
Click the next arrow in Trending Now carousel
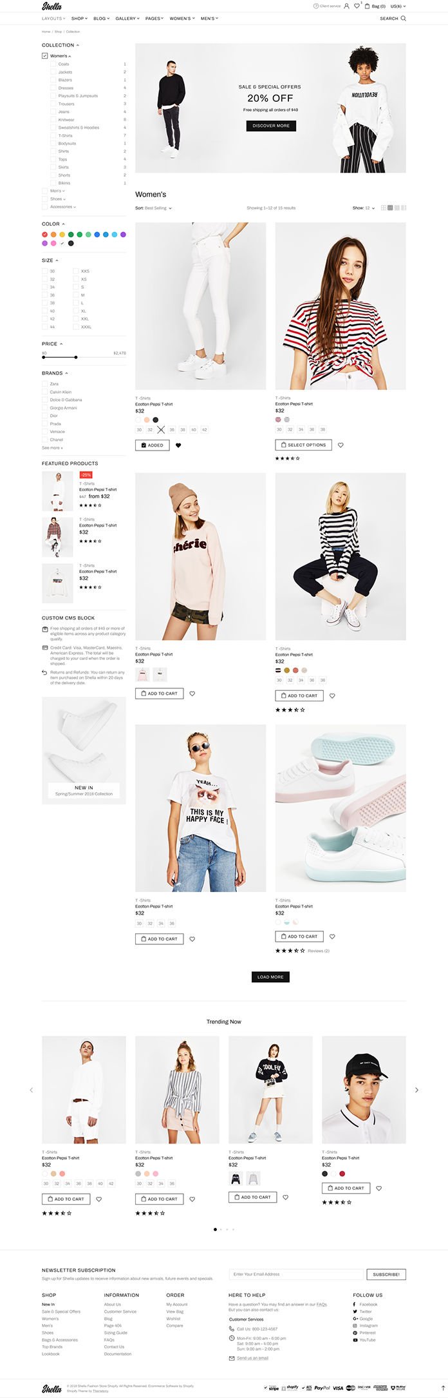tap(416, 1090)
